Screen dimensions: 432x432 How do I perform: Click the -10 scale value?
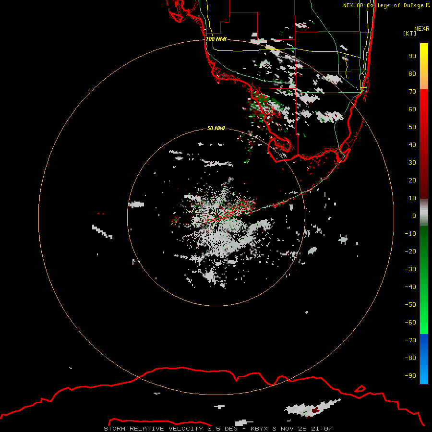click(410, 234)
